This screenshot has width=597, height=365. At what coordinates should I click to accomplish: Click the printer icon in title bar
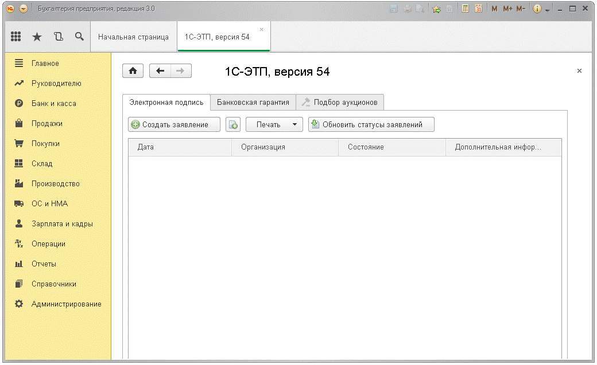point(407,9)
